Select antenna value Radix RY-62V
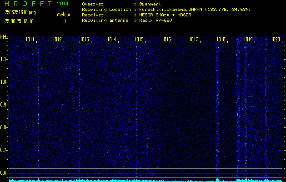 tap(156, 20)
